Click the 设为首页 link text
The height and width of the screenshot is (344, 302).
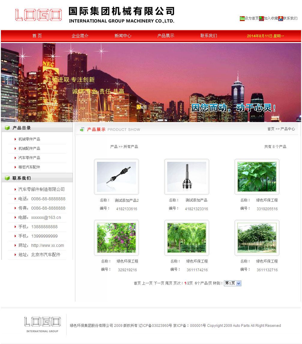pos(252,18)
